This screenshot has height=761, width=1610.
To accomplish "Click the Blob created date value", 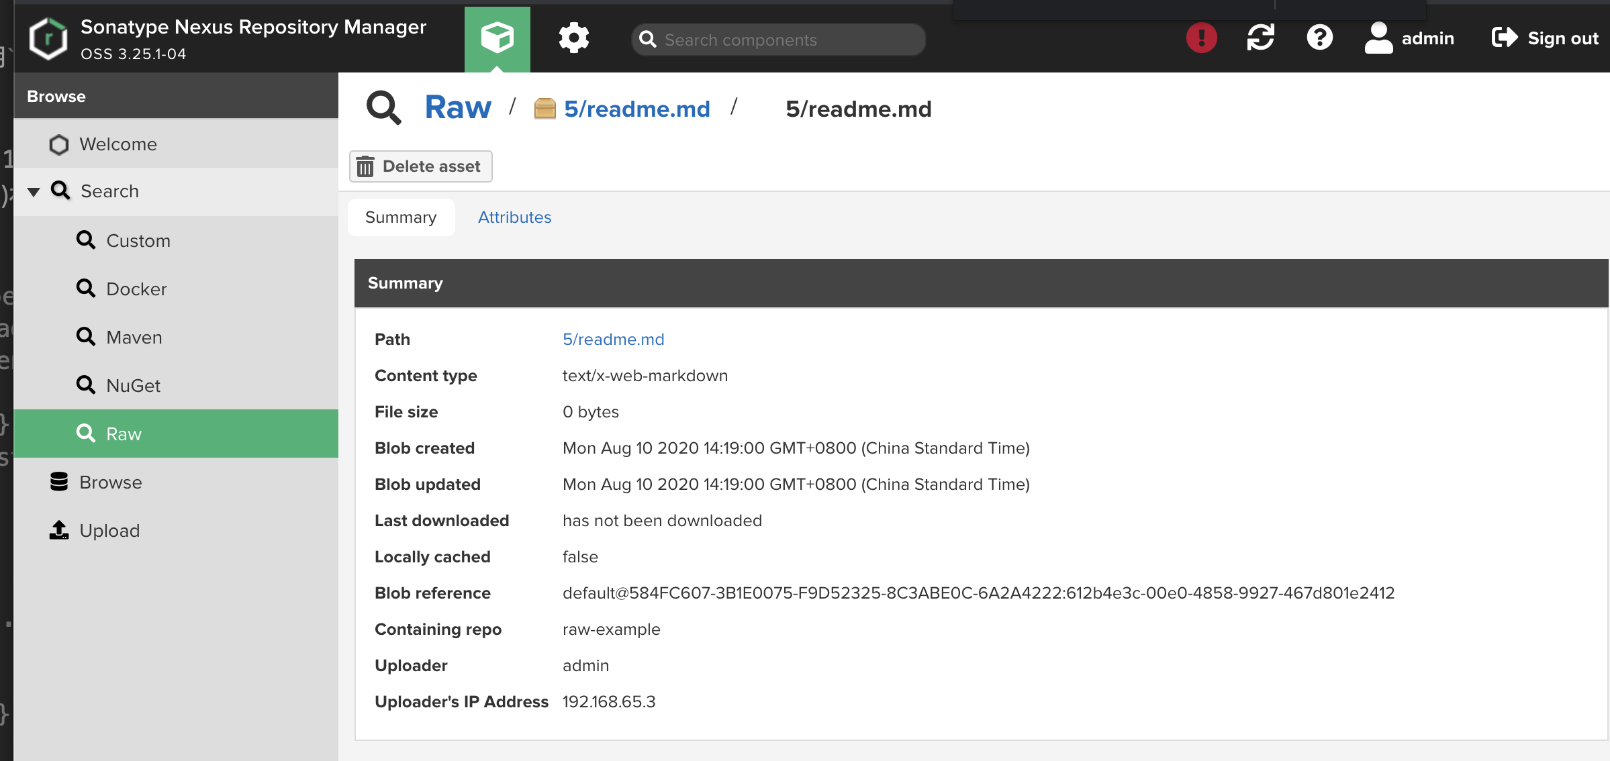I will click(796, 448).
